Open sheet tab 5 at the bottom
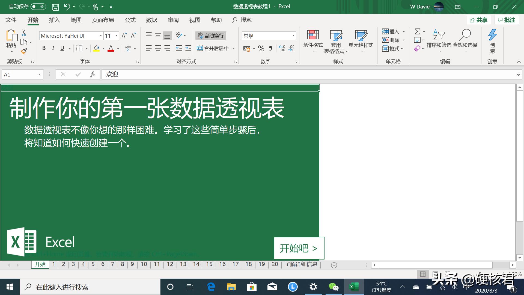Viewport: 524px width, 295px height. (93, 264)
